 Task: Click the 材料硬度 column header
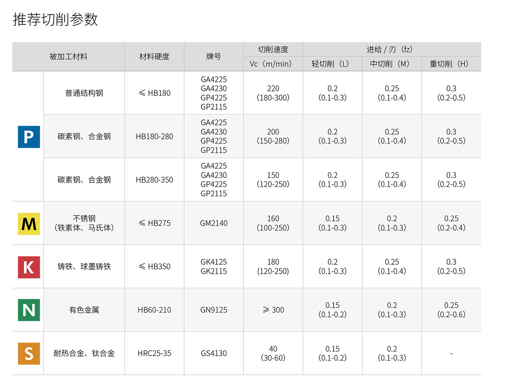click(154, 56)
